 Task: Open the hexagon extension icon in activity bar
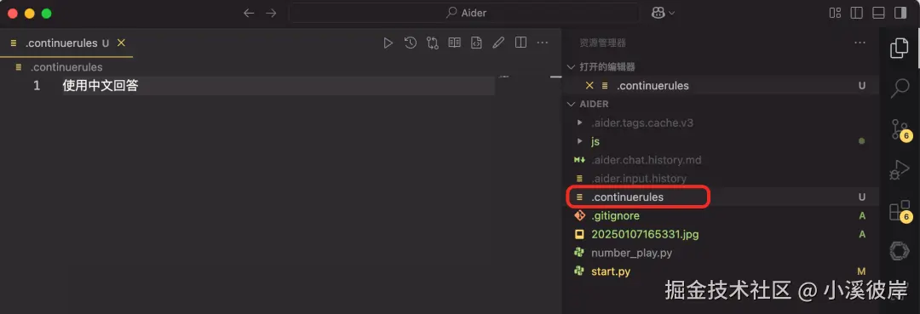click(899, 251)
